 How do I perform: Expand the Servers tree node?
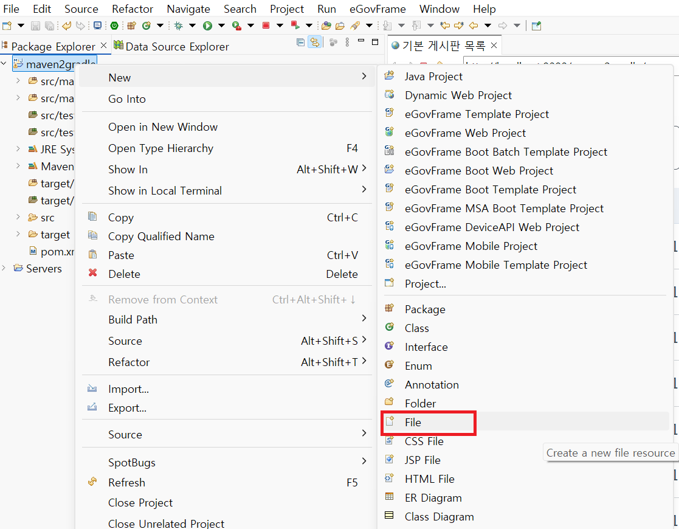click(5, 268)
